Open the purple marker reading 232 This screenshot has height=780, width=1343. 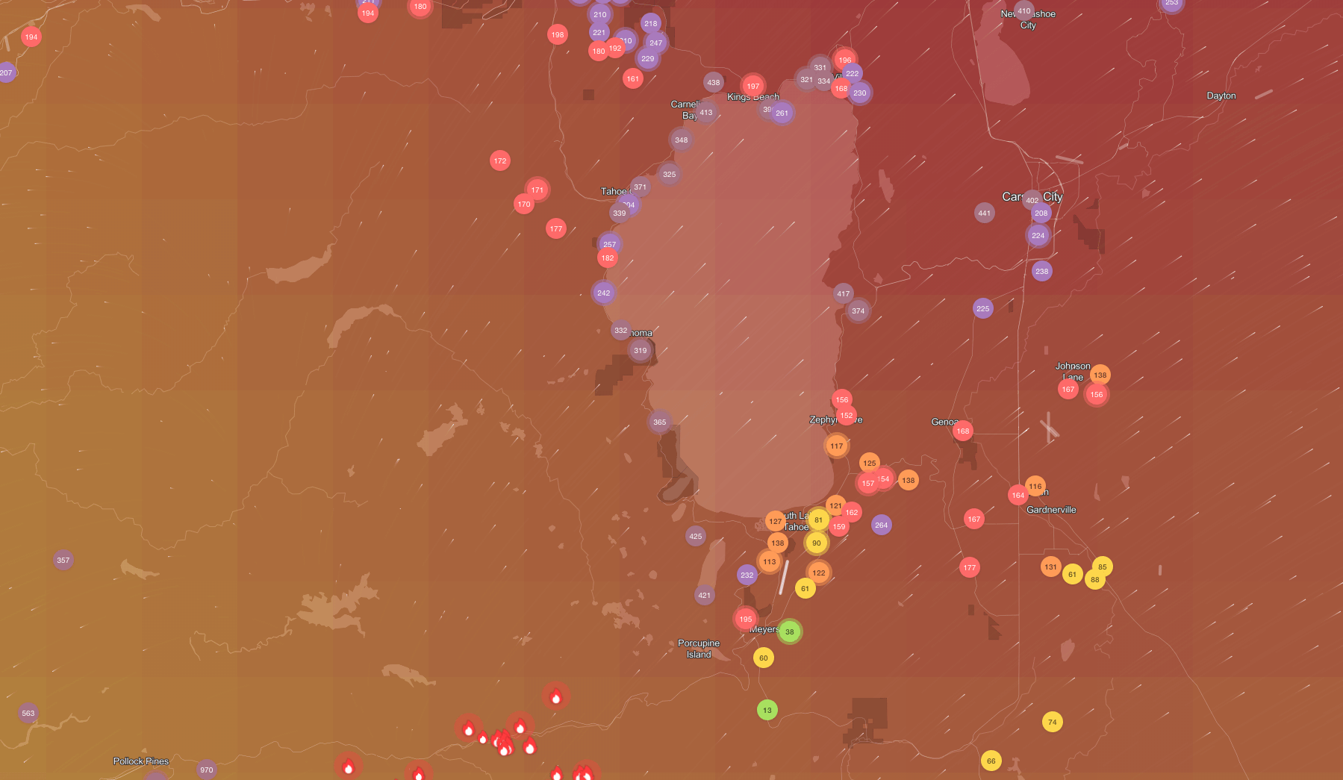coord(747,575)
